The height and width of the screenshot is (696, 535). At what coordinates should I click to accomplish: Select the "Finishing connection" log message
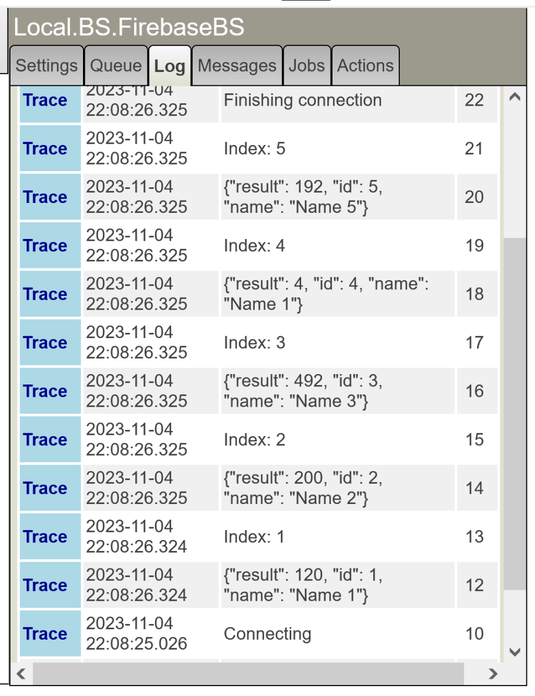[x=302, y=100]
